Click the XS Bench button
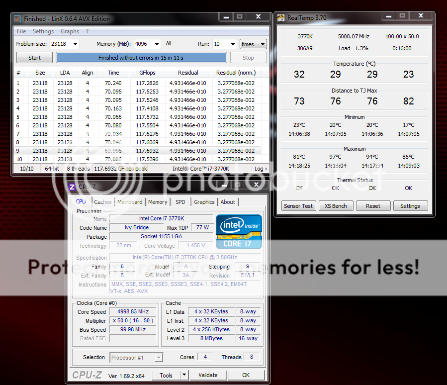Image resolution: width=447 pixels, height=385 pixels. (336, 206)
